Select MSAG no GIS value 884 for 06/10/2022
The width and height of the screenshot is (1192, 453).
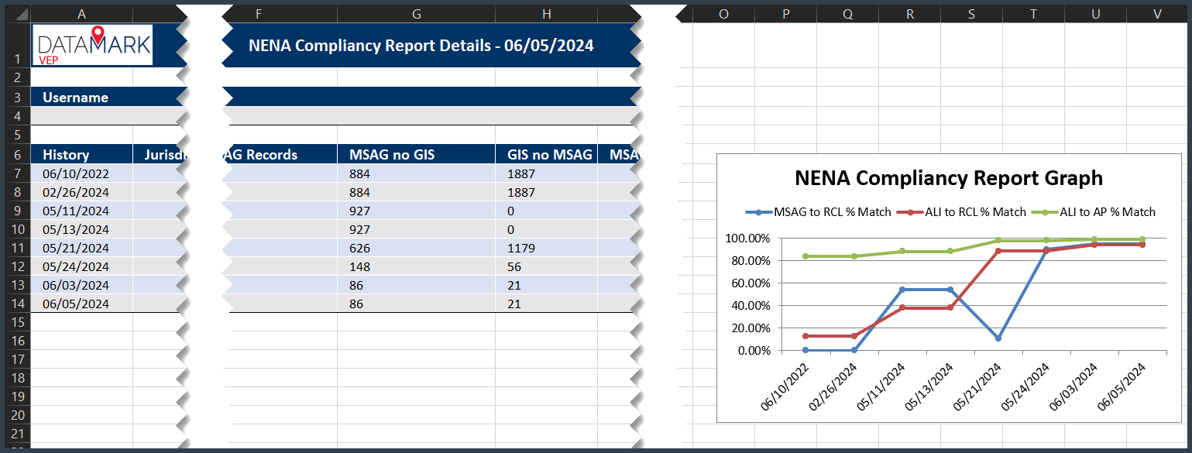tap(416, 173)
